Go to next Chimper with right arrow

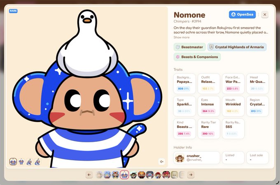coord(191,175)
